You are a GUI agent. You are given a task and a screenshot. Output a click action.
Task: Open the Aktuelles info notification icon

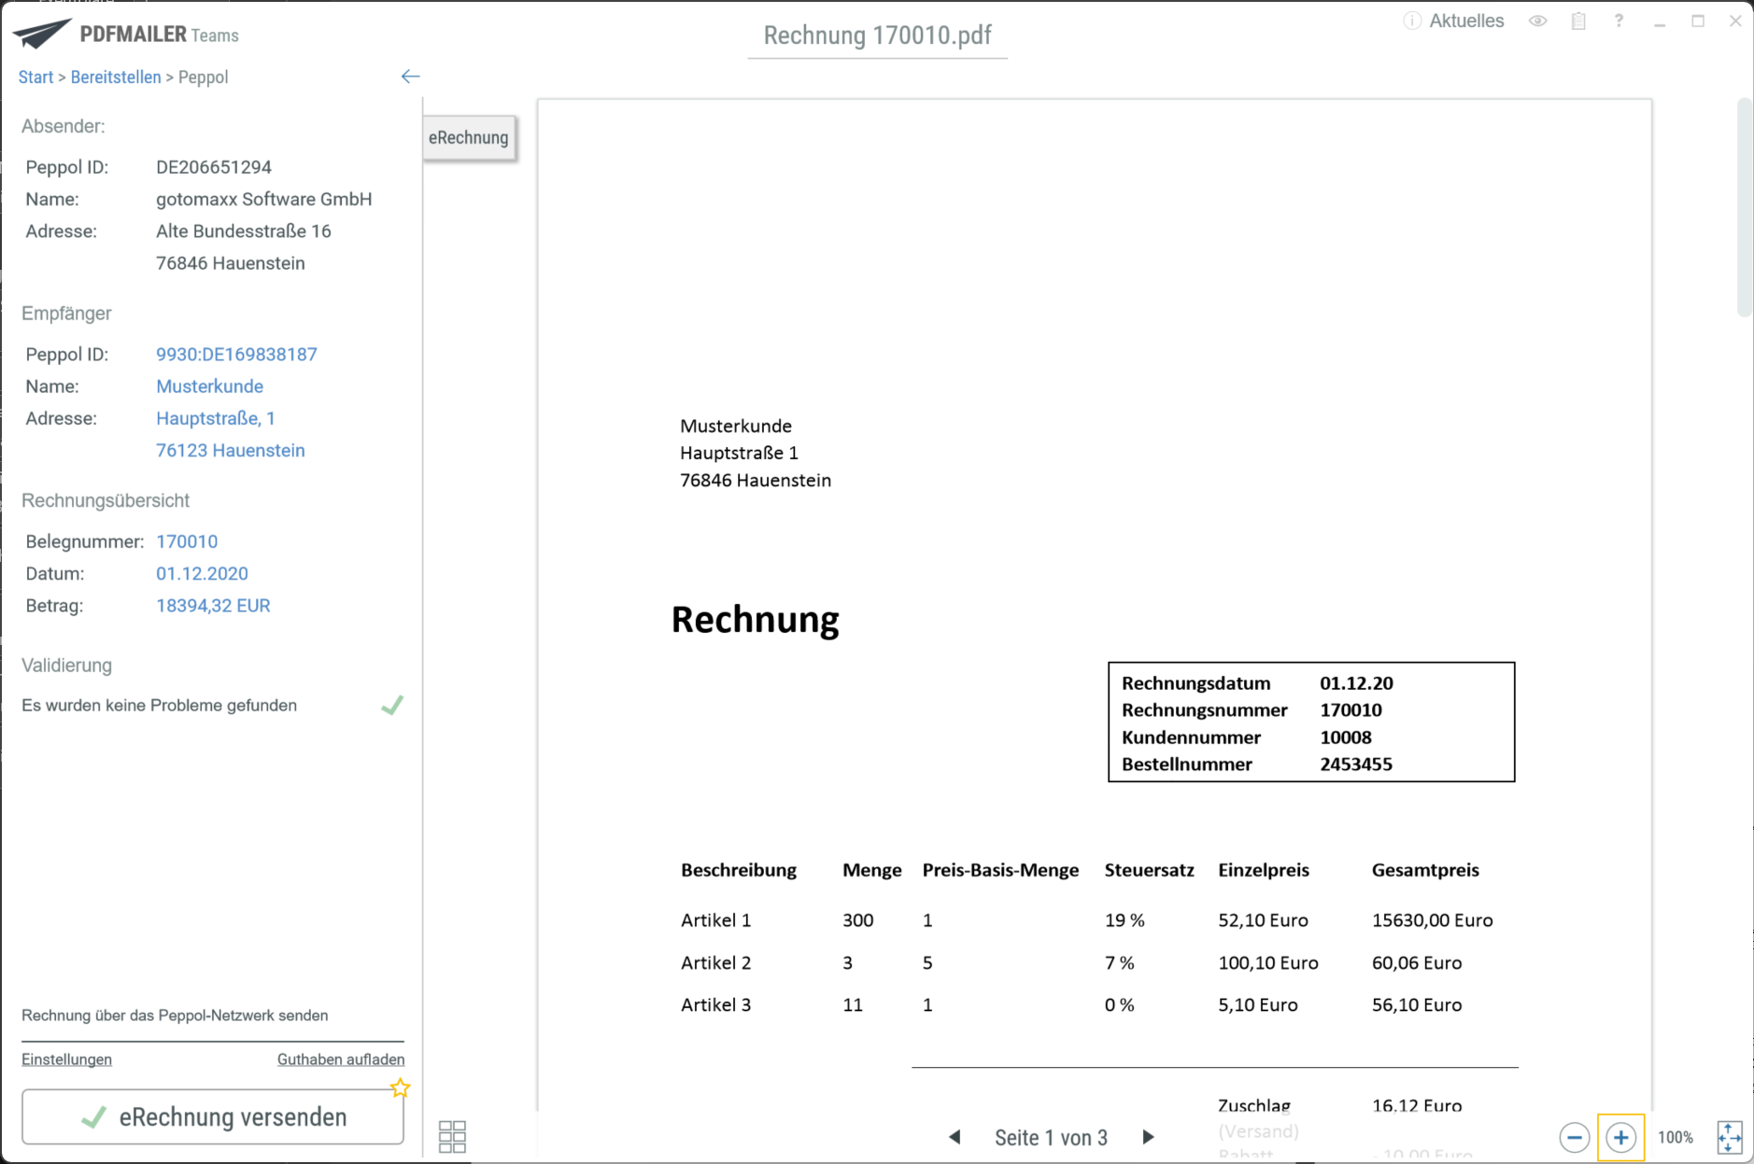[1413, 20]
